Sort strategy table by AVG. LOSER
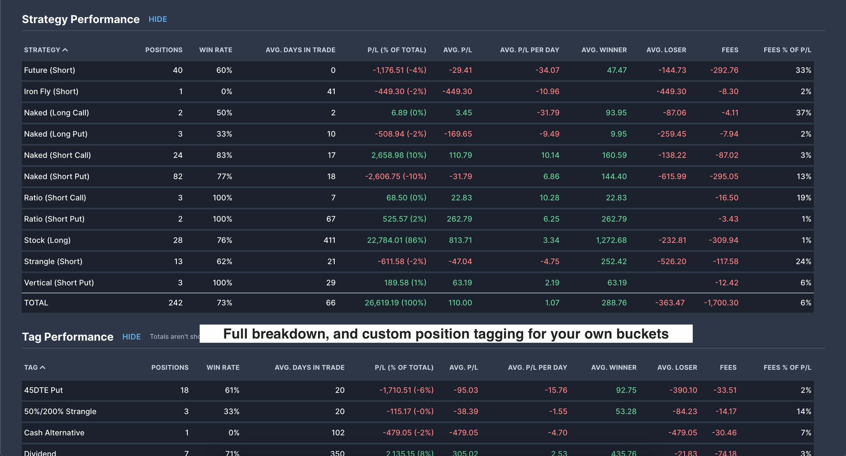The width and height of the screenshot is (846, 456). [x=666, y=50]
